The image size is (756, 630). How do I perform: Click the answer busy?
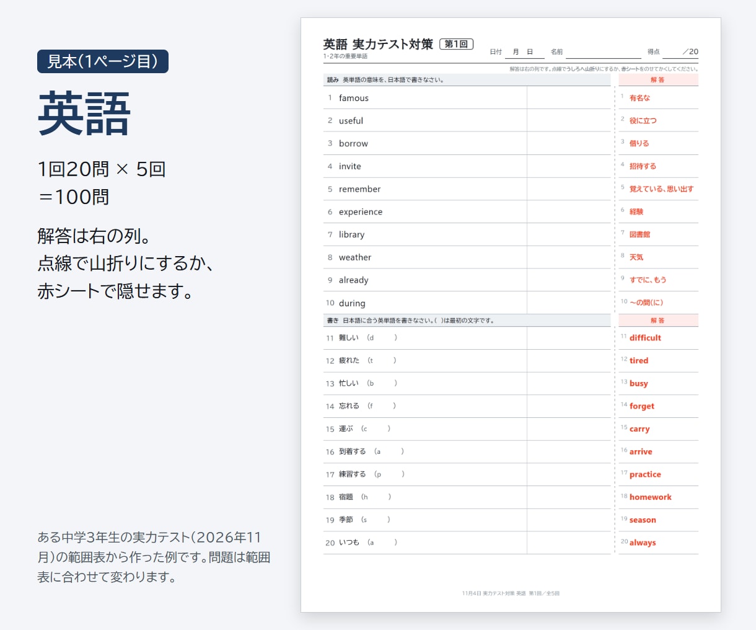[x=638, y=383]
